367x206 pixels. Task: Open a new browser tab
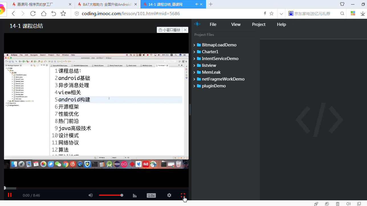point(211,4)
